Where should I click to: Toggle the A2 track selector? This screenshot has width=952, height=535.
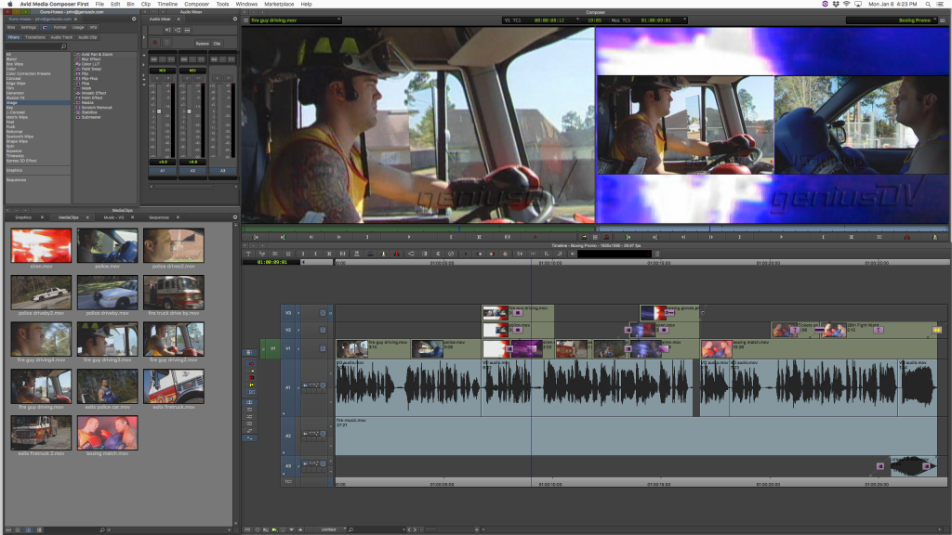click(x=288, y=436)
